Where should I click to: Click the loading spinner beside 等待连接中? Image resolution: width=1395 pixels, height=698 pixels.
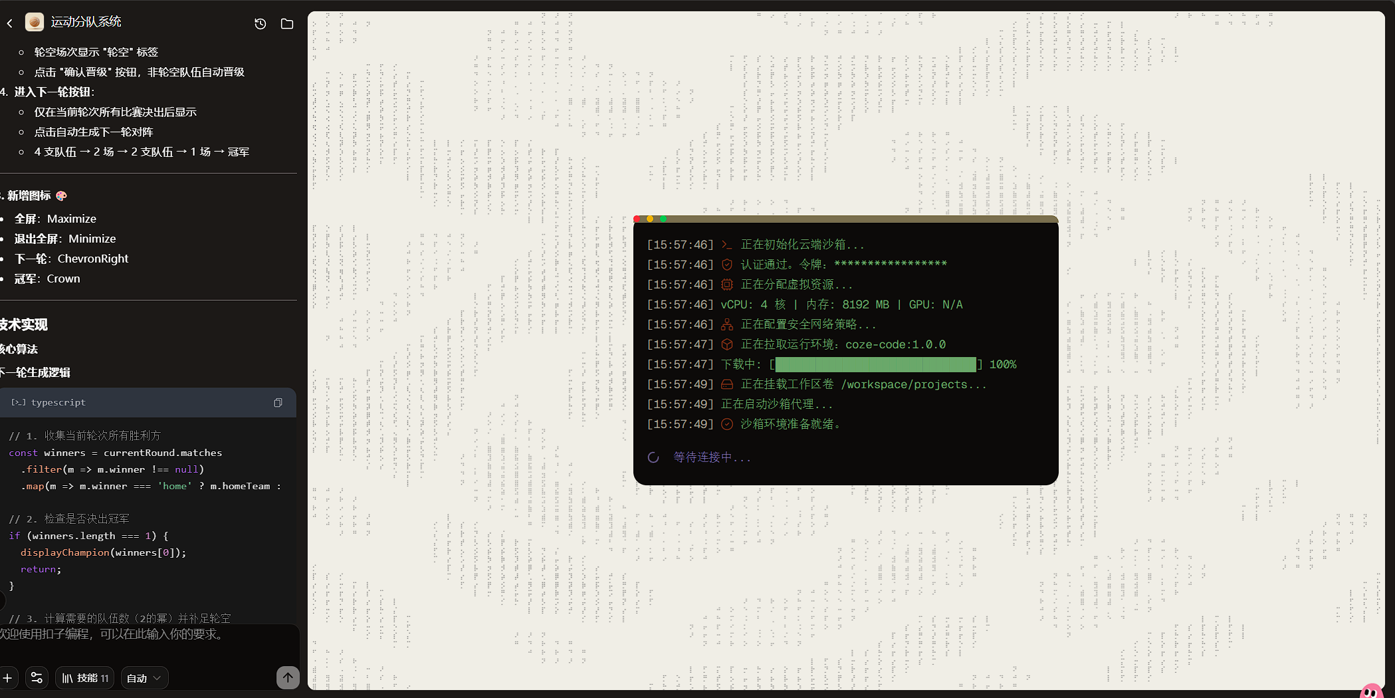pyautogui.click(x=653, y=457)
